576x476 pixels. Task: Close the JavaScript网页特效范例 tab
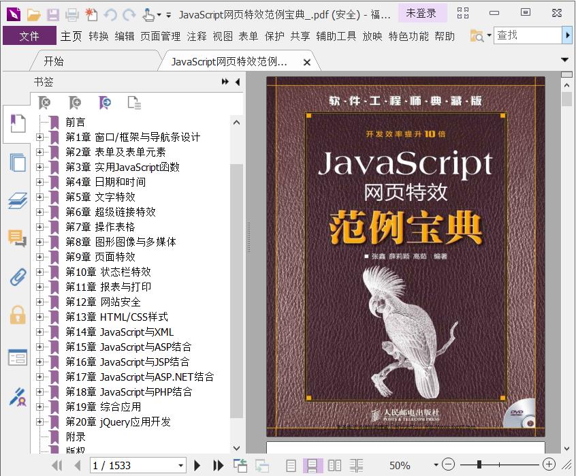coord(307,63)
